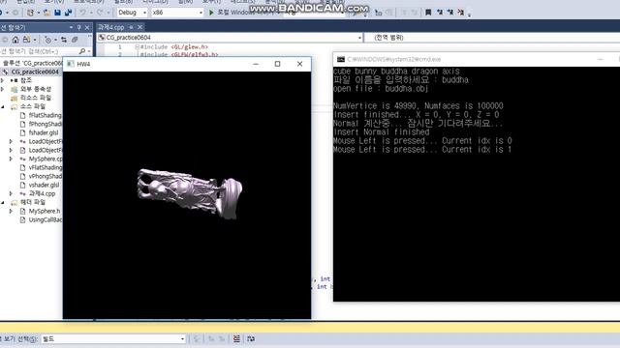Click the Undo arrow in the toolbar
This screenshot has width=620, height=348.
[x=82, y=13]
